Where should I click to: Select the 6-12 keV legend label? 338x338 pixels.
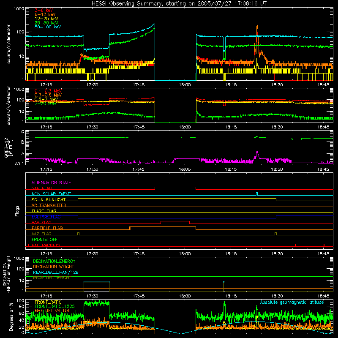45,14
